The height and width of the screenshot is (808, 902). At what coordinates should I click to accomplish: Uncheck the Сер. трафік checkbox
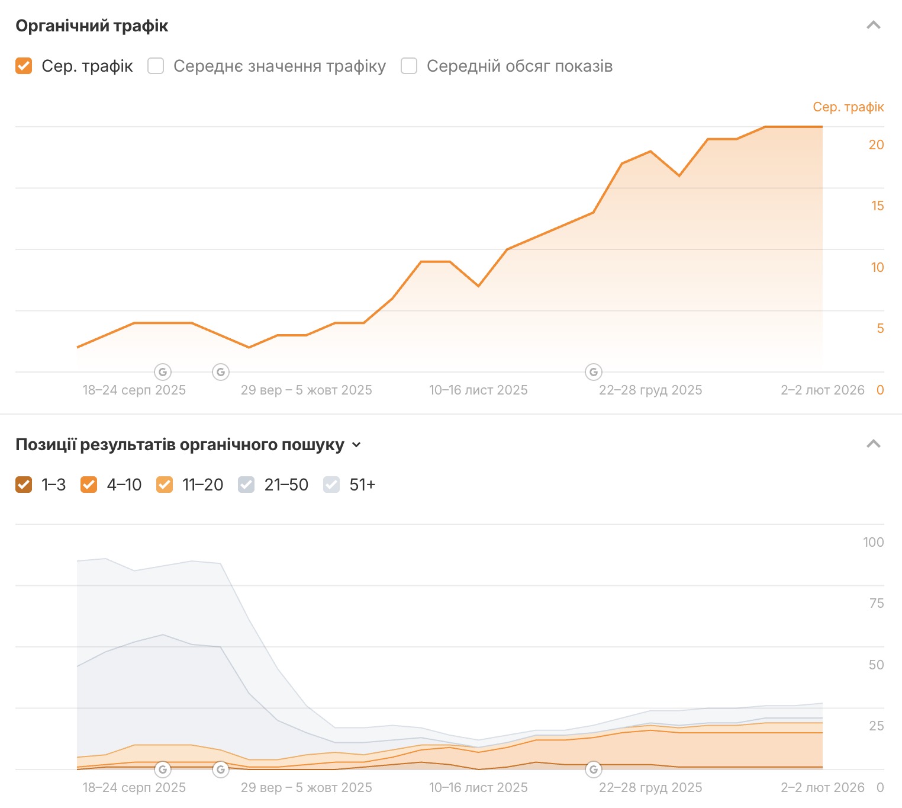[x=24, y=66]
